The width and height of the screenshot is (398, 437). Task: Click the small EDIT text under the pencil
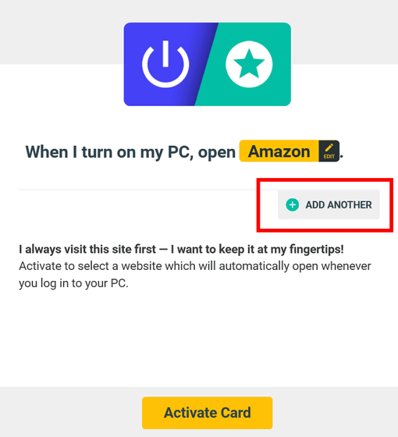329,157
